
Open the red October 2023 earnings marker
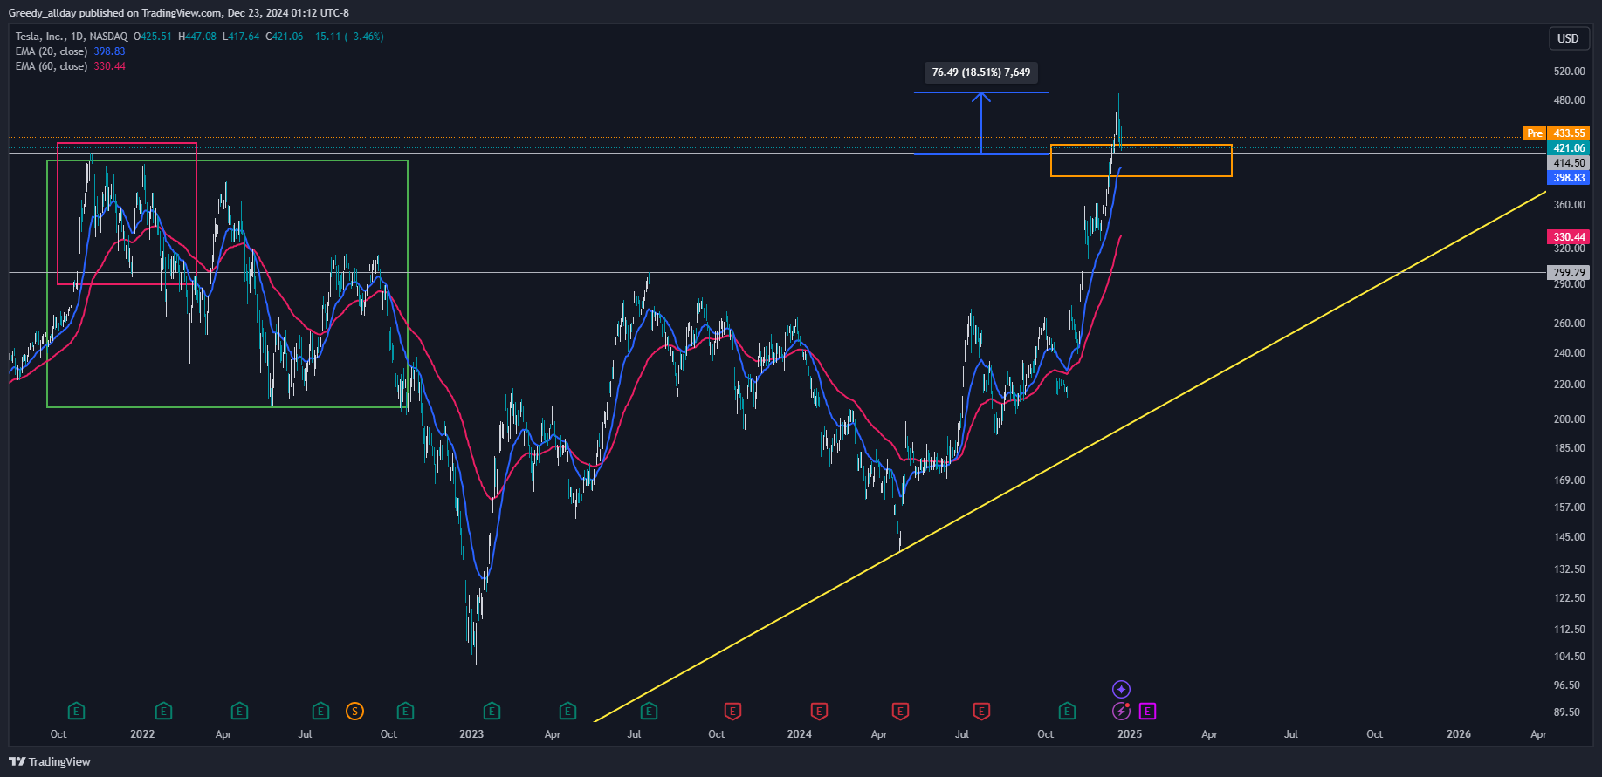tap(732, 712)
